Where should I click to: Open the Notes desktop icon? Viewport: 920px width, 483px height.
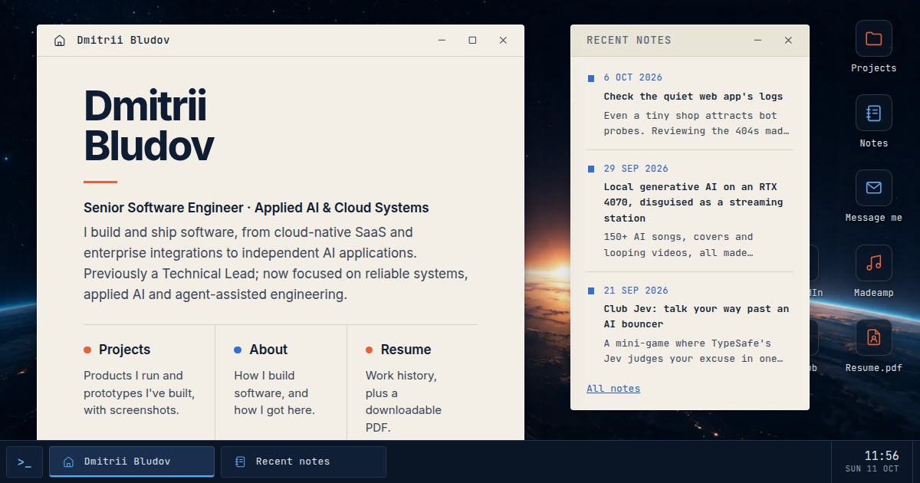(x=873, y=121)
